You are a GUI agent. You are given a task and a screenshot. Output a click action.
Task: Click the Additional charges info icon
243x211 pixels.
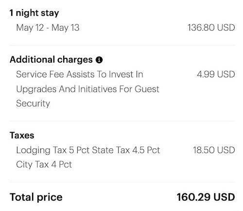pyautogui.click(x=99, y=60)
